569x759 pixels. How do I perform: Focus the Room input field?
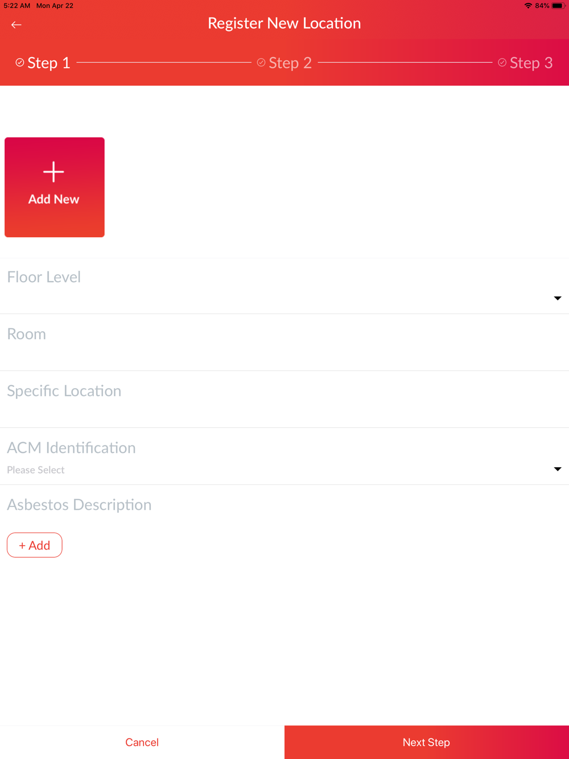point(284,343)
